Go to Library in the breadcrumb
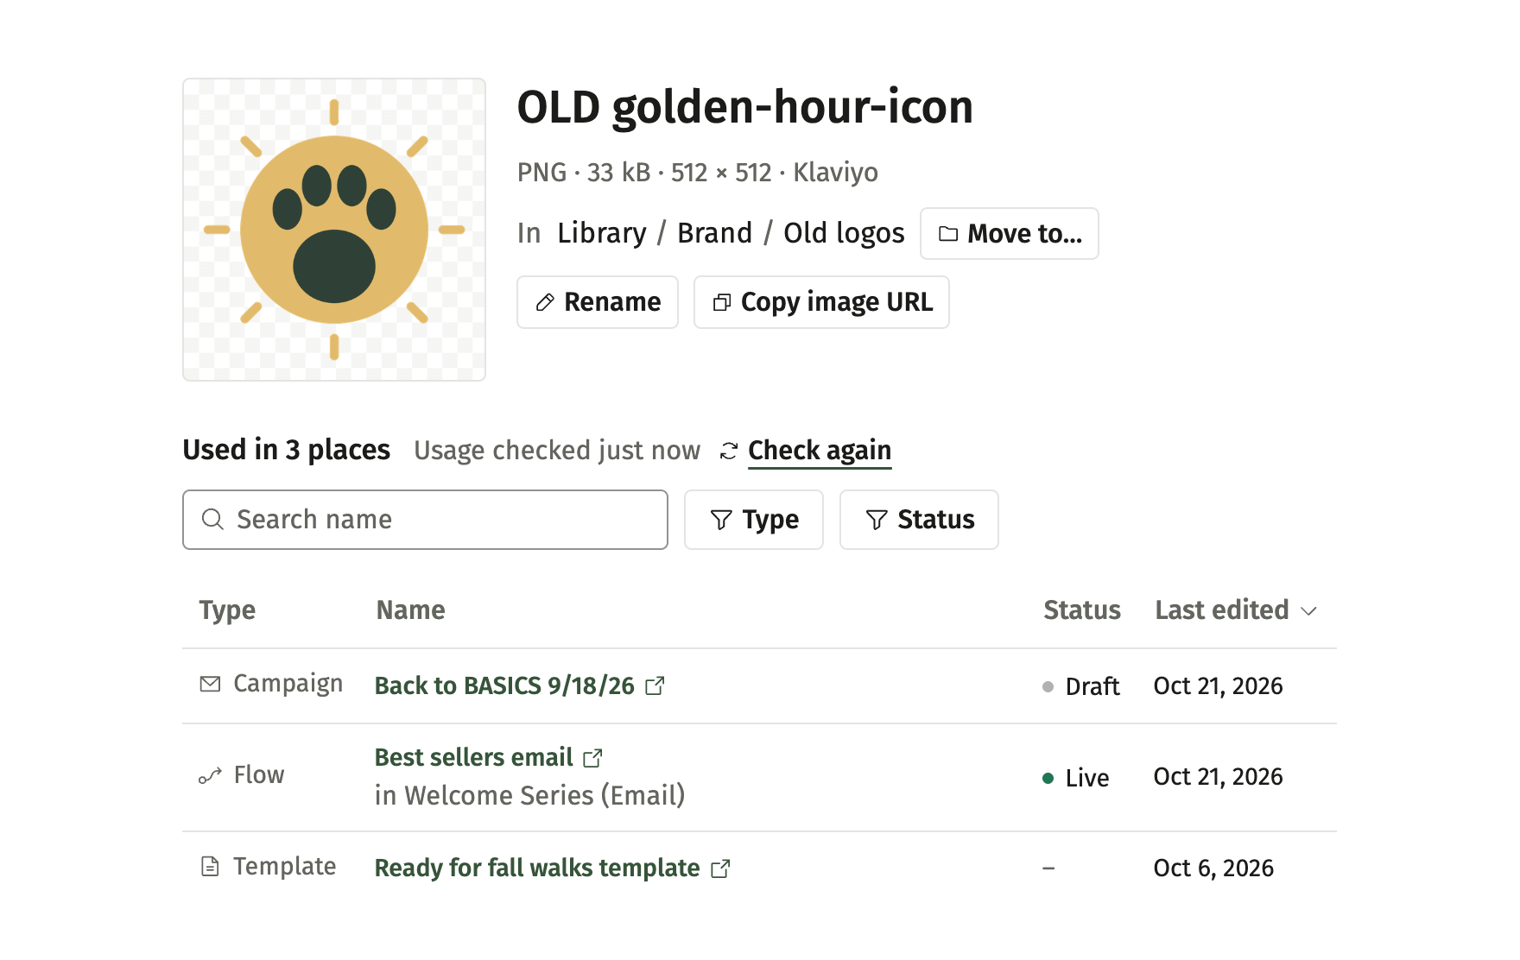Image resolution: width=1520 pixels, height=960 pixels. tap(601, 233)
